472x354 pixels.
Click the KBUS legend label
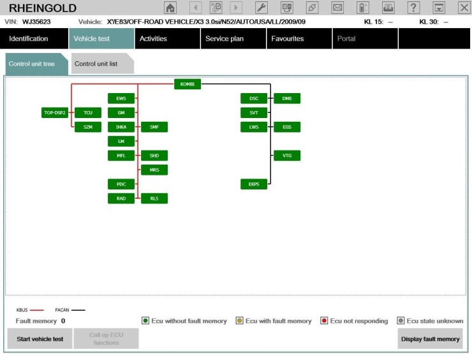point(22,310)
